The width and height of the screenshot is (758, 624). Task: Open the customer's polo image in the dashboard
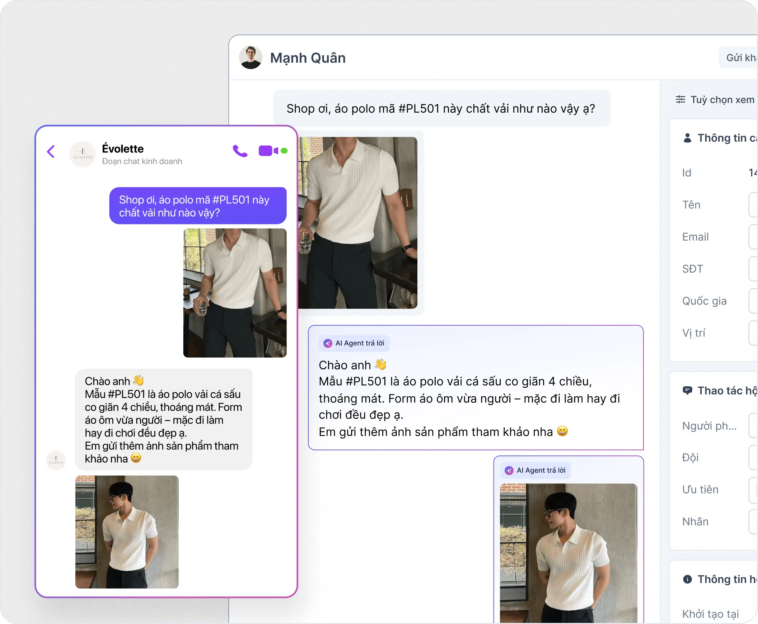[x=357, y=222]
